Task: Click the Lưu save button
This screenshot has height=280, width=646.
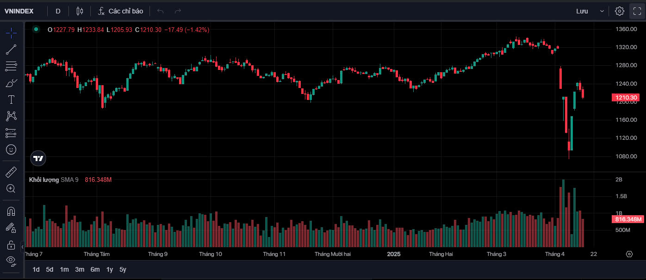Action: [x=582, y=11]
